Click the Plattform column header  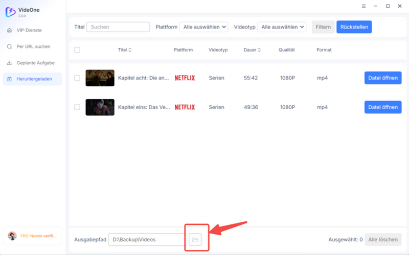click(183, 49)
